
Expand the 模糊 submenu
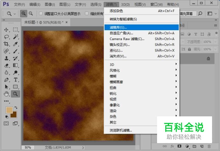(141, 76)
